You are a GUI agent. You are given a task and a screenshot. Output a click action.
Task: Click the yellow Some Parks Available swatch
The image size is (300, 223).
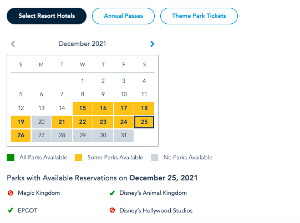[78, 158]
